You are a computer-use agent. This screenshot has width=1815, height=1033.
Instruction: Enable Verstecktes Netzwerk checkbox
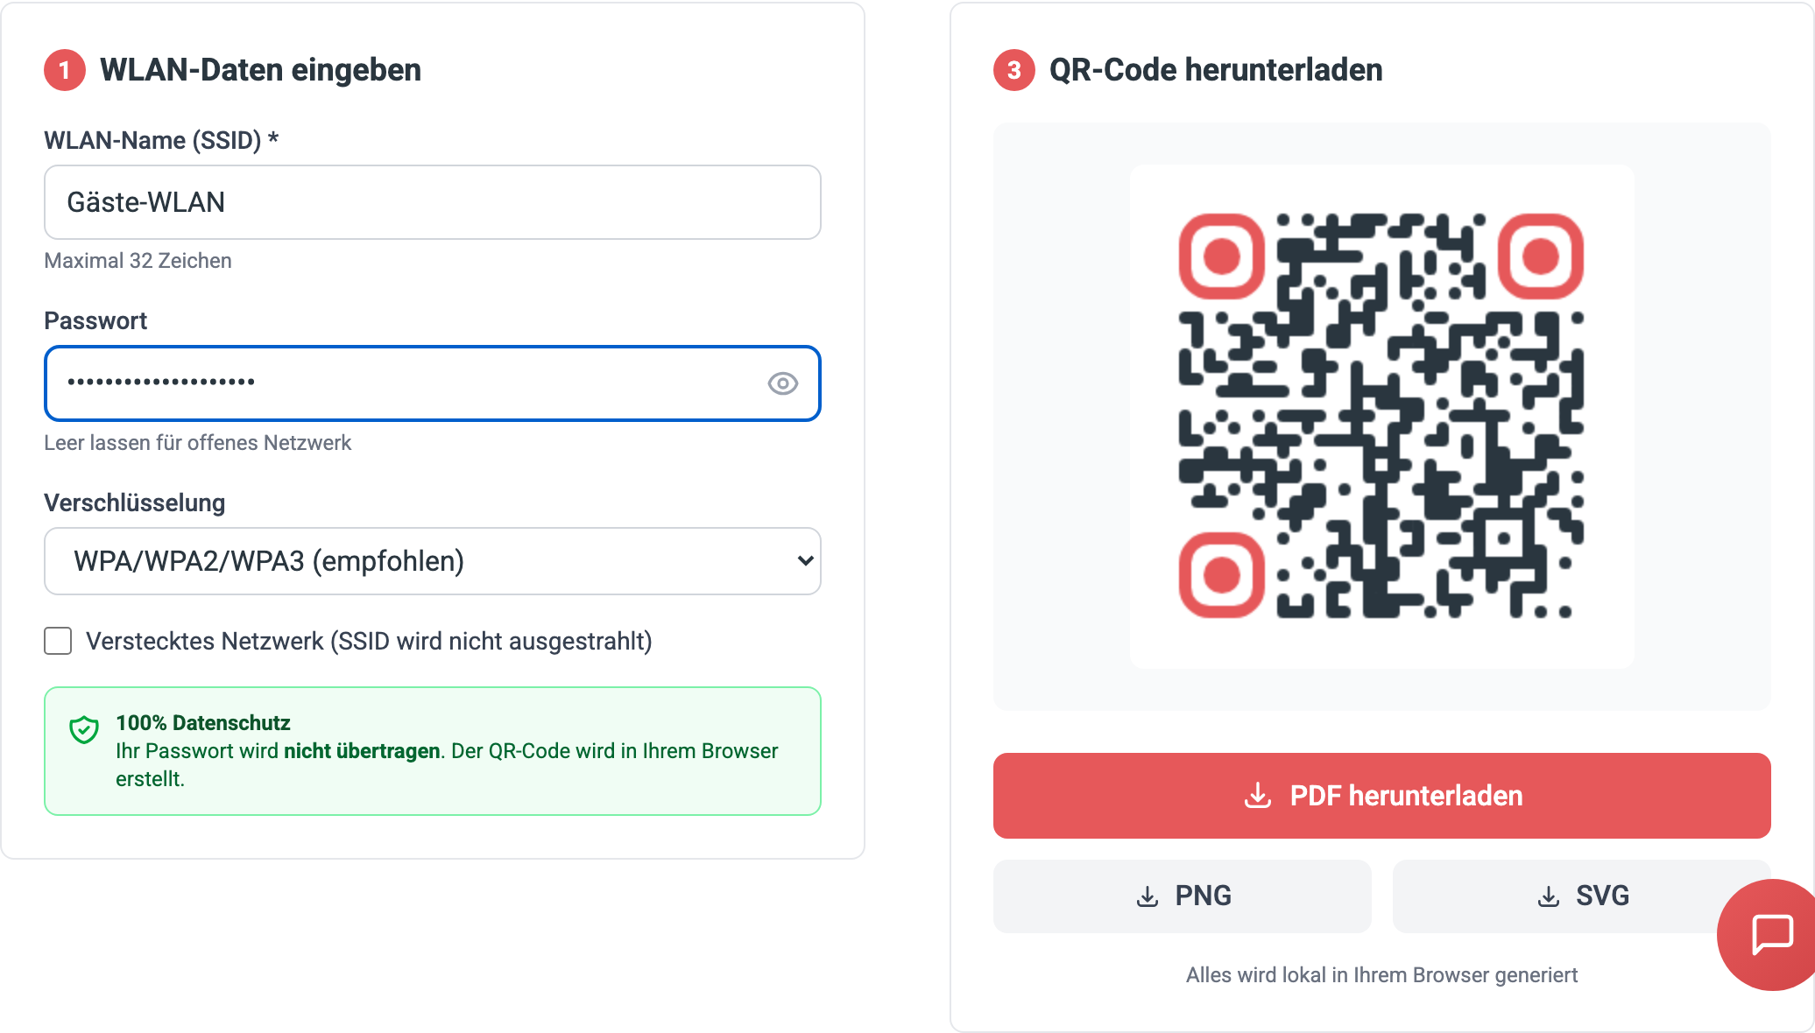pyautogui.click(x=57, y=641)
